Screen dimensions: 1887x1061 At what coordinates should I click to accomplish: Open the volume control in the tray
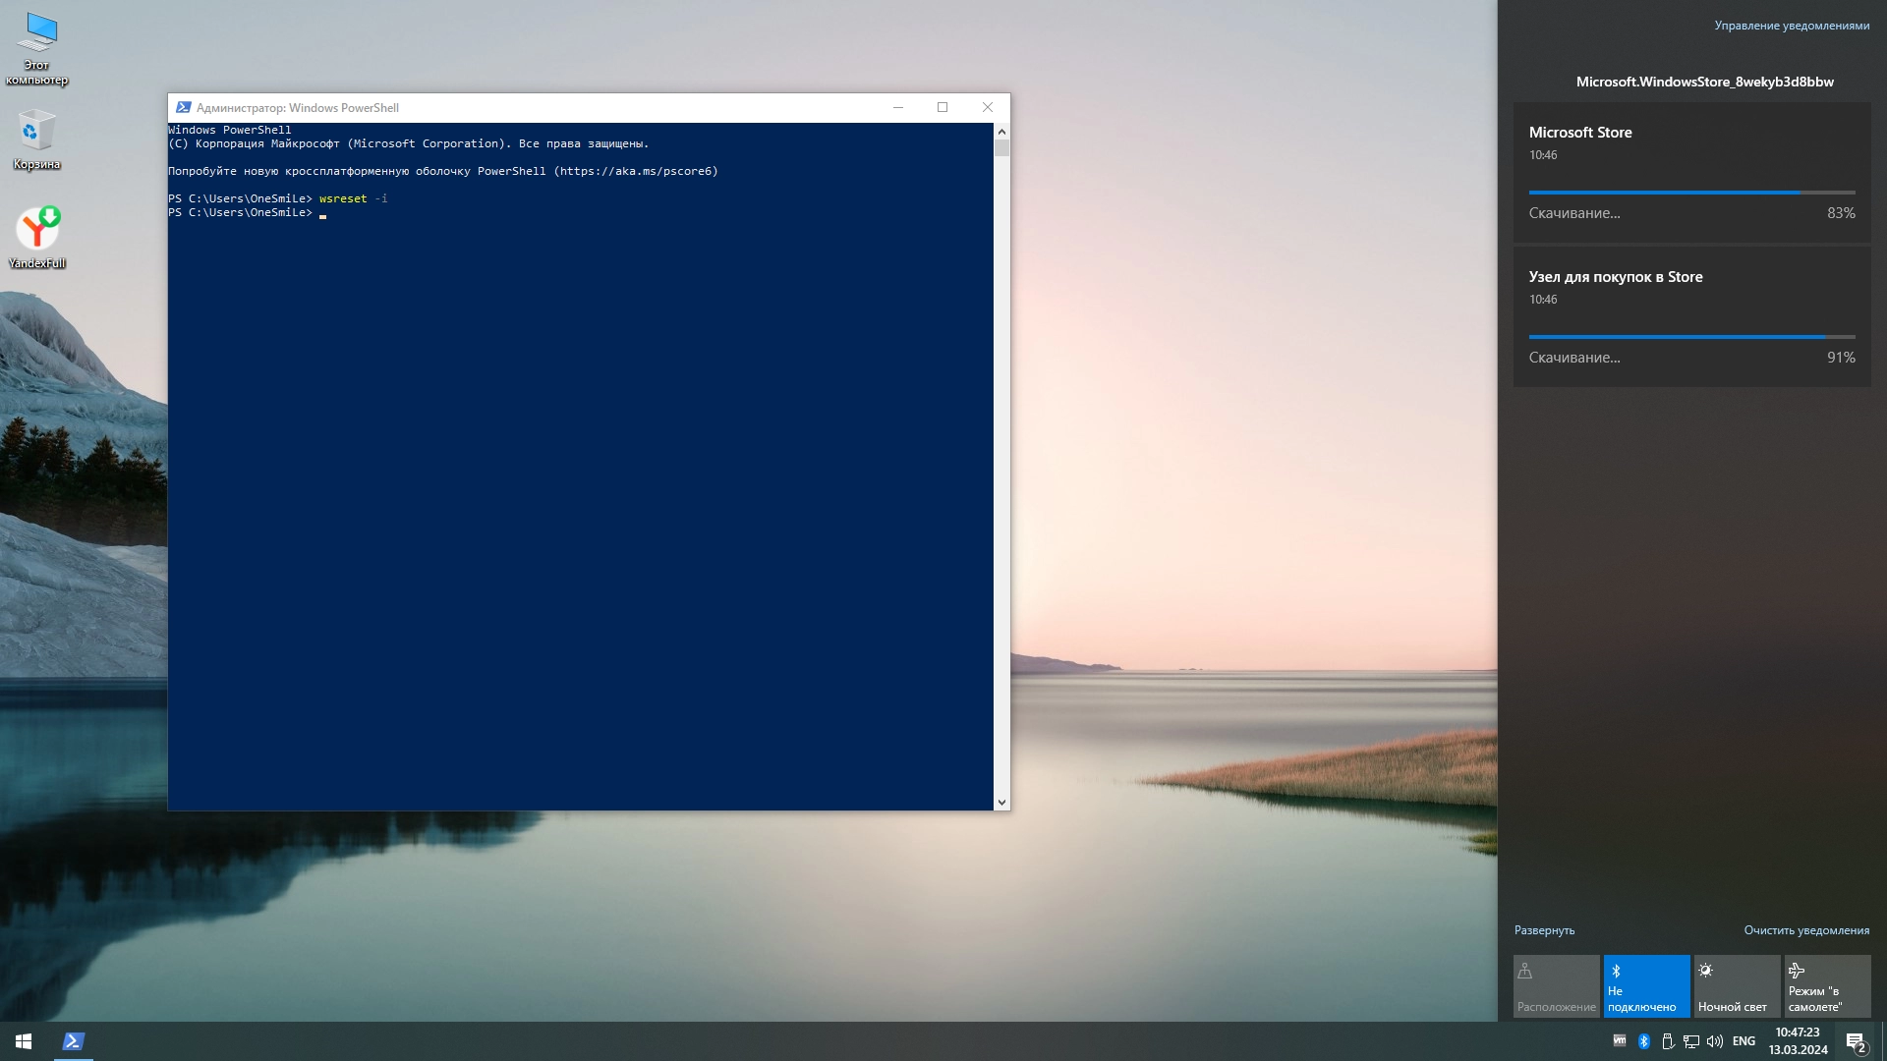click(x=1715, y=1041)
